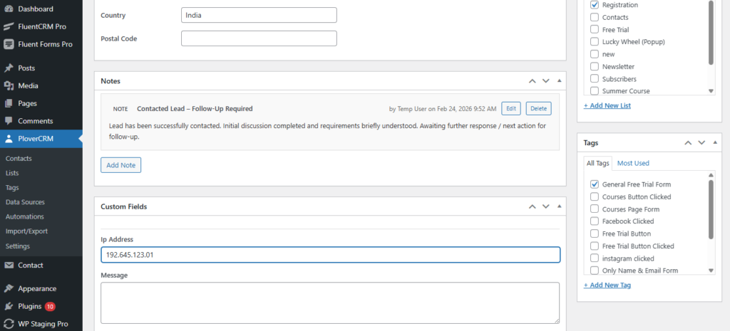Click the Posts pin icon
Screen dimensions: 730x331
point(9,68)
